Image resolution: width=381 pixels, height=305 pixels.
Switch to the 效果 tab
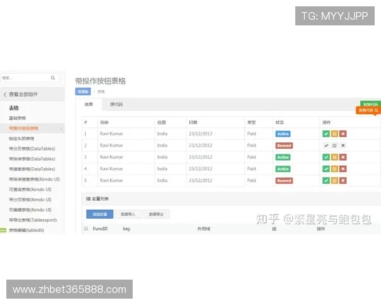tap(89, 104)
